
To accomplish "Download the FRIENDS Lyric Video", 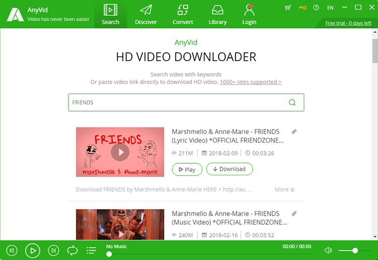I will point(229,169).
